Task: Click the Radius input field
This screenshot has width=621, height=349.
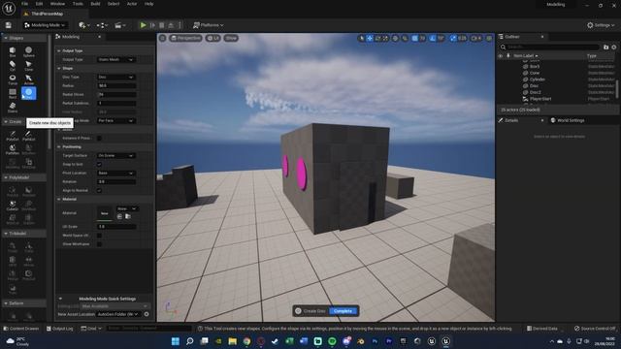Action: 116,85
